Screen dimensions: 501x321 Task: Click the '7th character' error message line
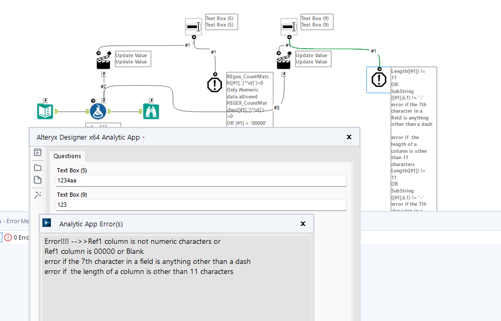[147, 261]
